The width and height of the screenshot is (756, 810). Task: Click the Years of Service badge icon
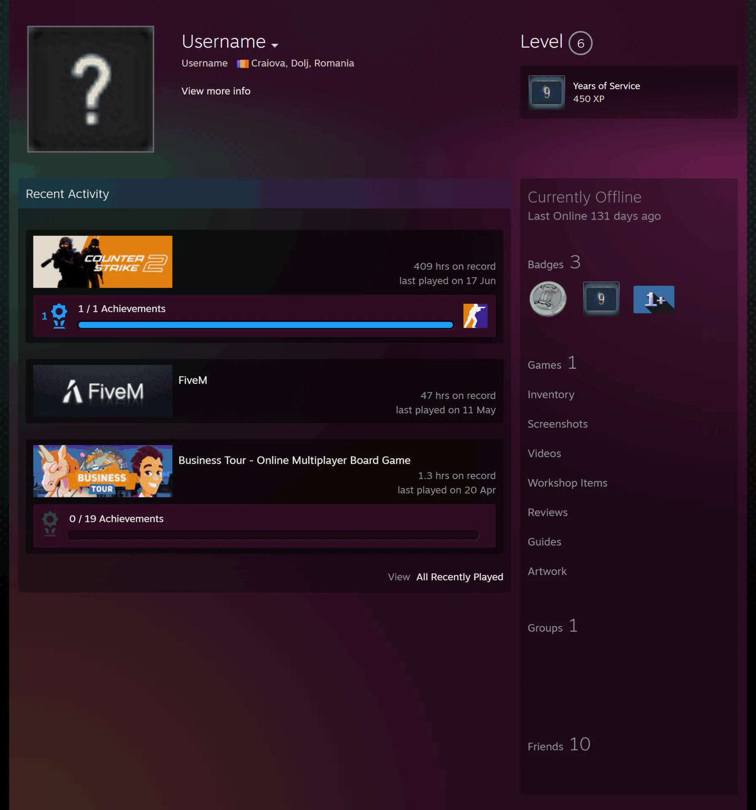[x=547, y=92]
